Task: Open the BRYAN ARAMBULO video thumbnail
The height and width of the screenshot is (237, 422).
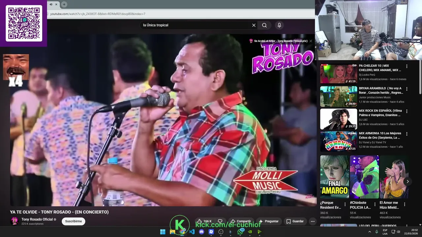Action: pos(339,96)
